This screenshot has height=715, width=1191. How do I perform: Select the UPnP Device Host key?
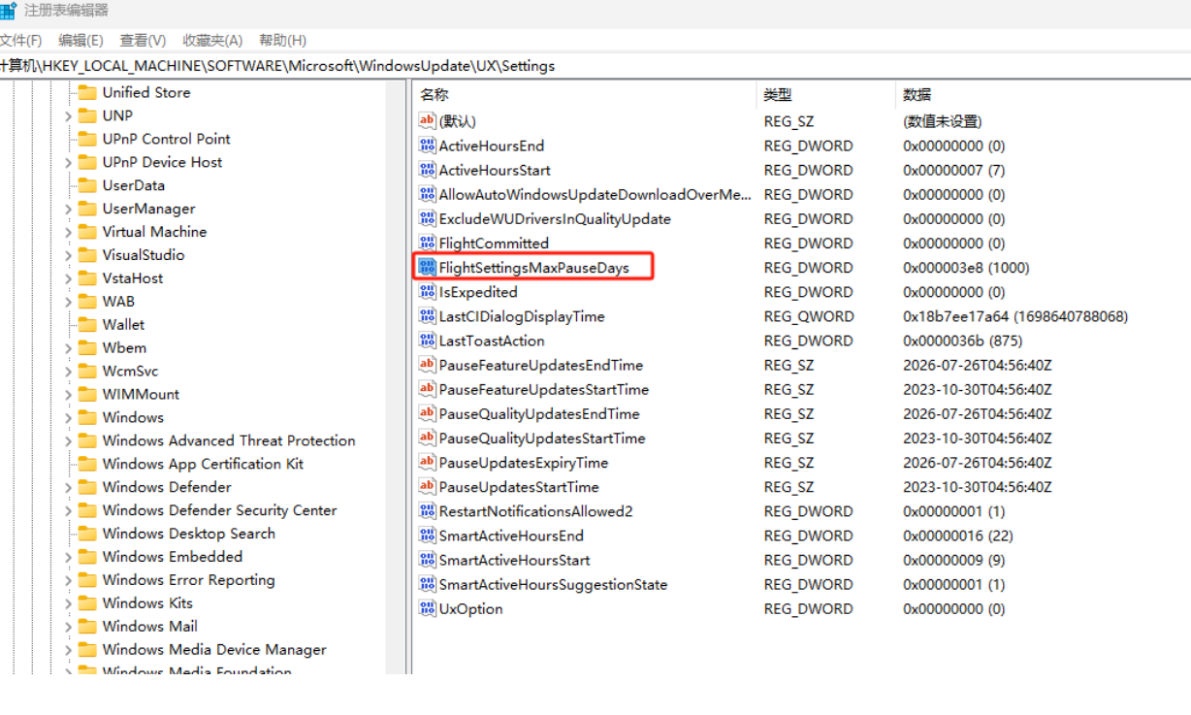(x=162, y=162)
